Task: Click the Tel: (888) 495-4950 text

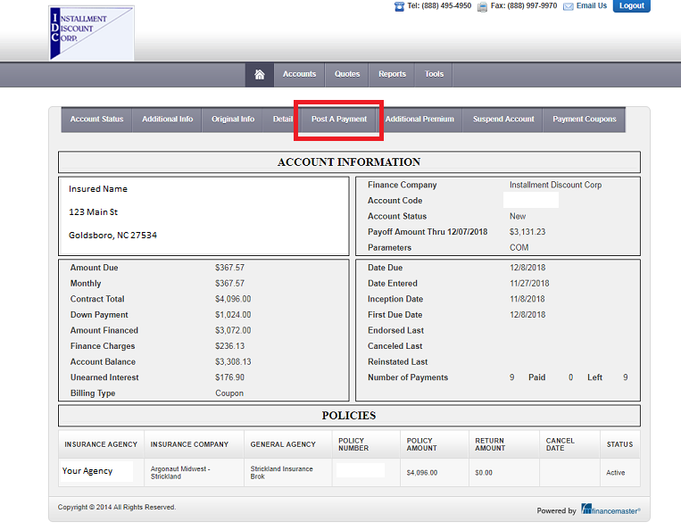Action: coord(439,5)
